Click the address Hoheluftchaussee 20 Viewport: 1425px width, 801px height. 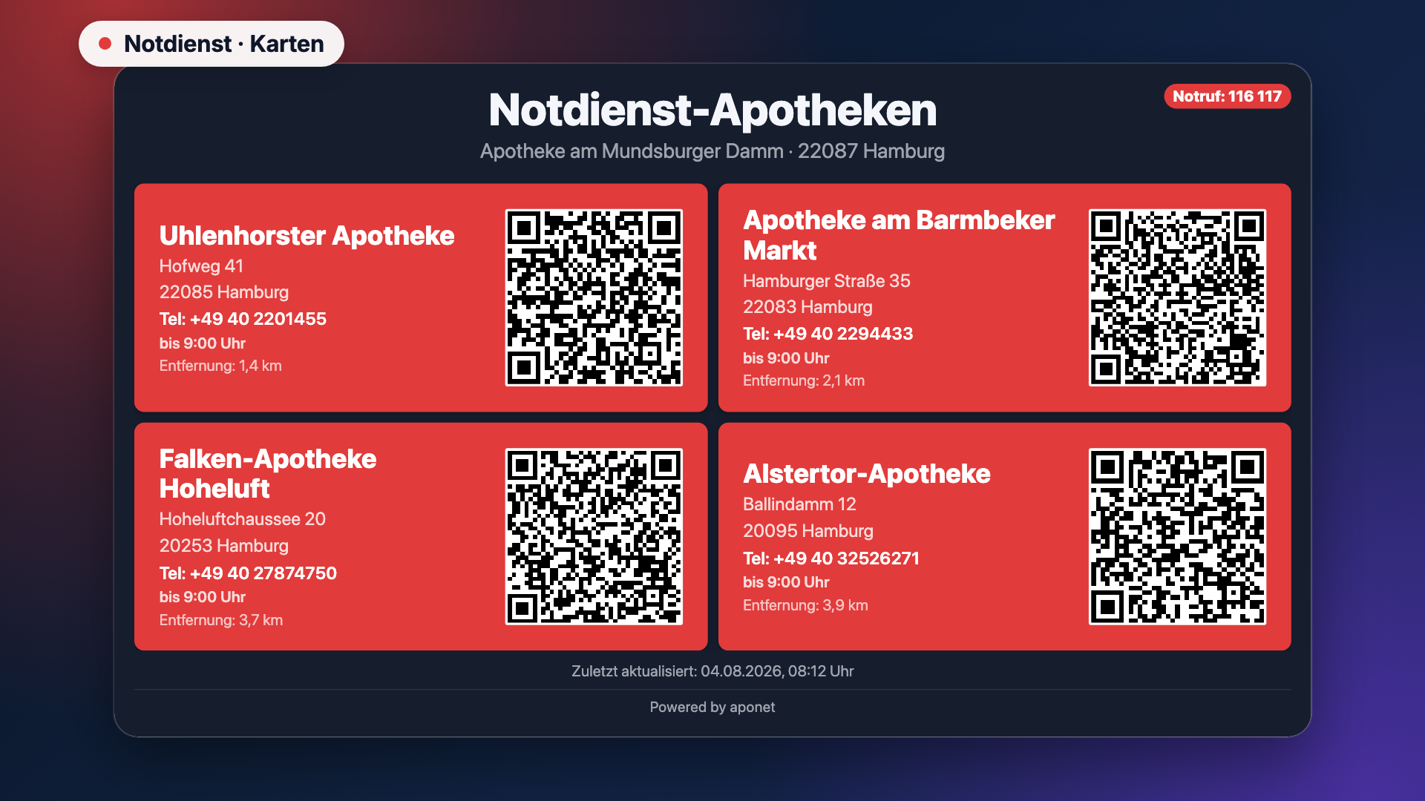242,519
